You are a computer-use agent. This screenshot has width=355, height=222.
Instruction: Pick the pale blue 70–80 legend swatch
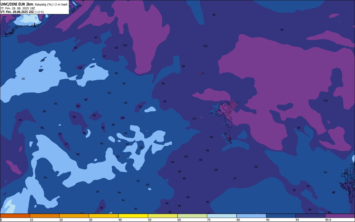click(x=222, y=216)
